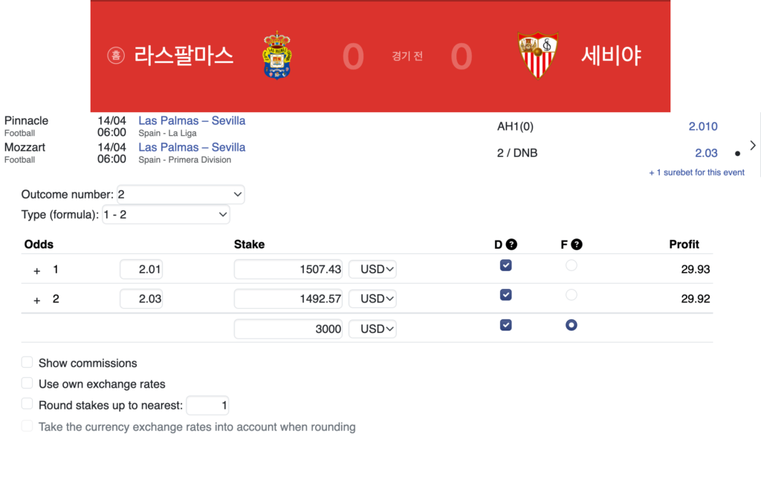Expand the Type (formula) dropdown
Screen dimensions: 761x488
[166, 215]
